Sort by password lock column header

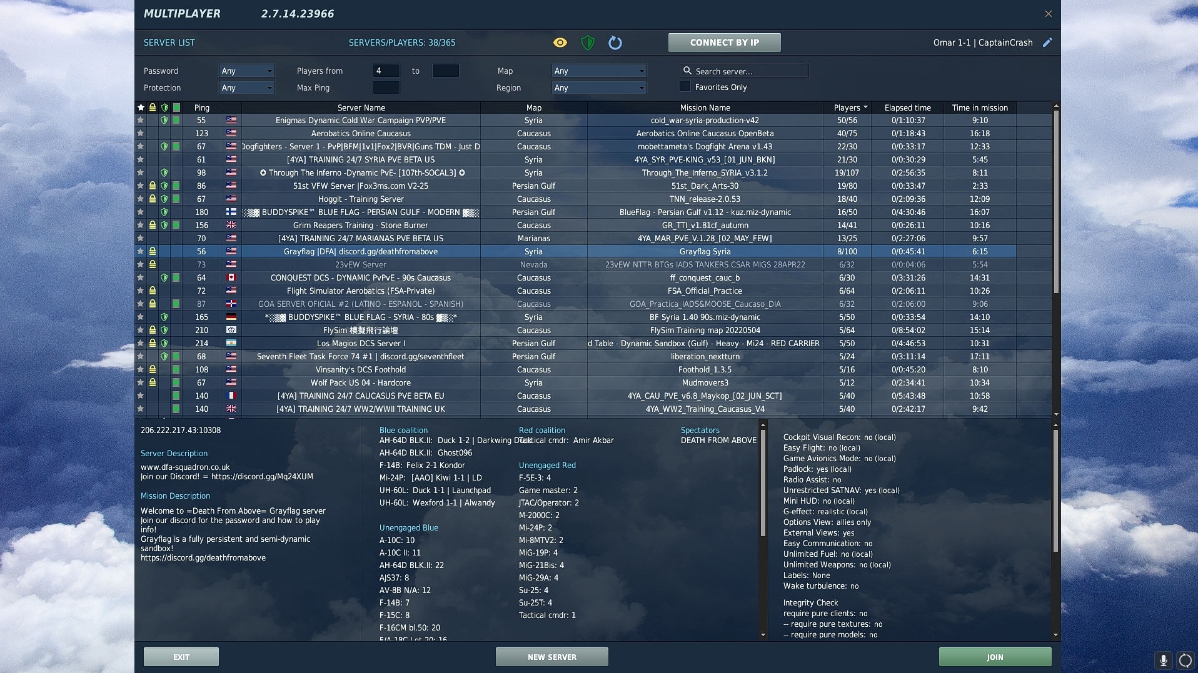(x=152, y=107)
